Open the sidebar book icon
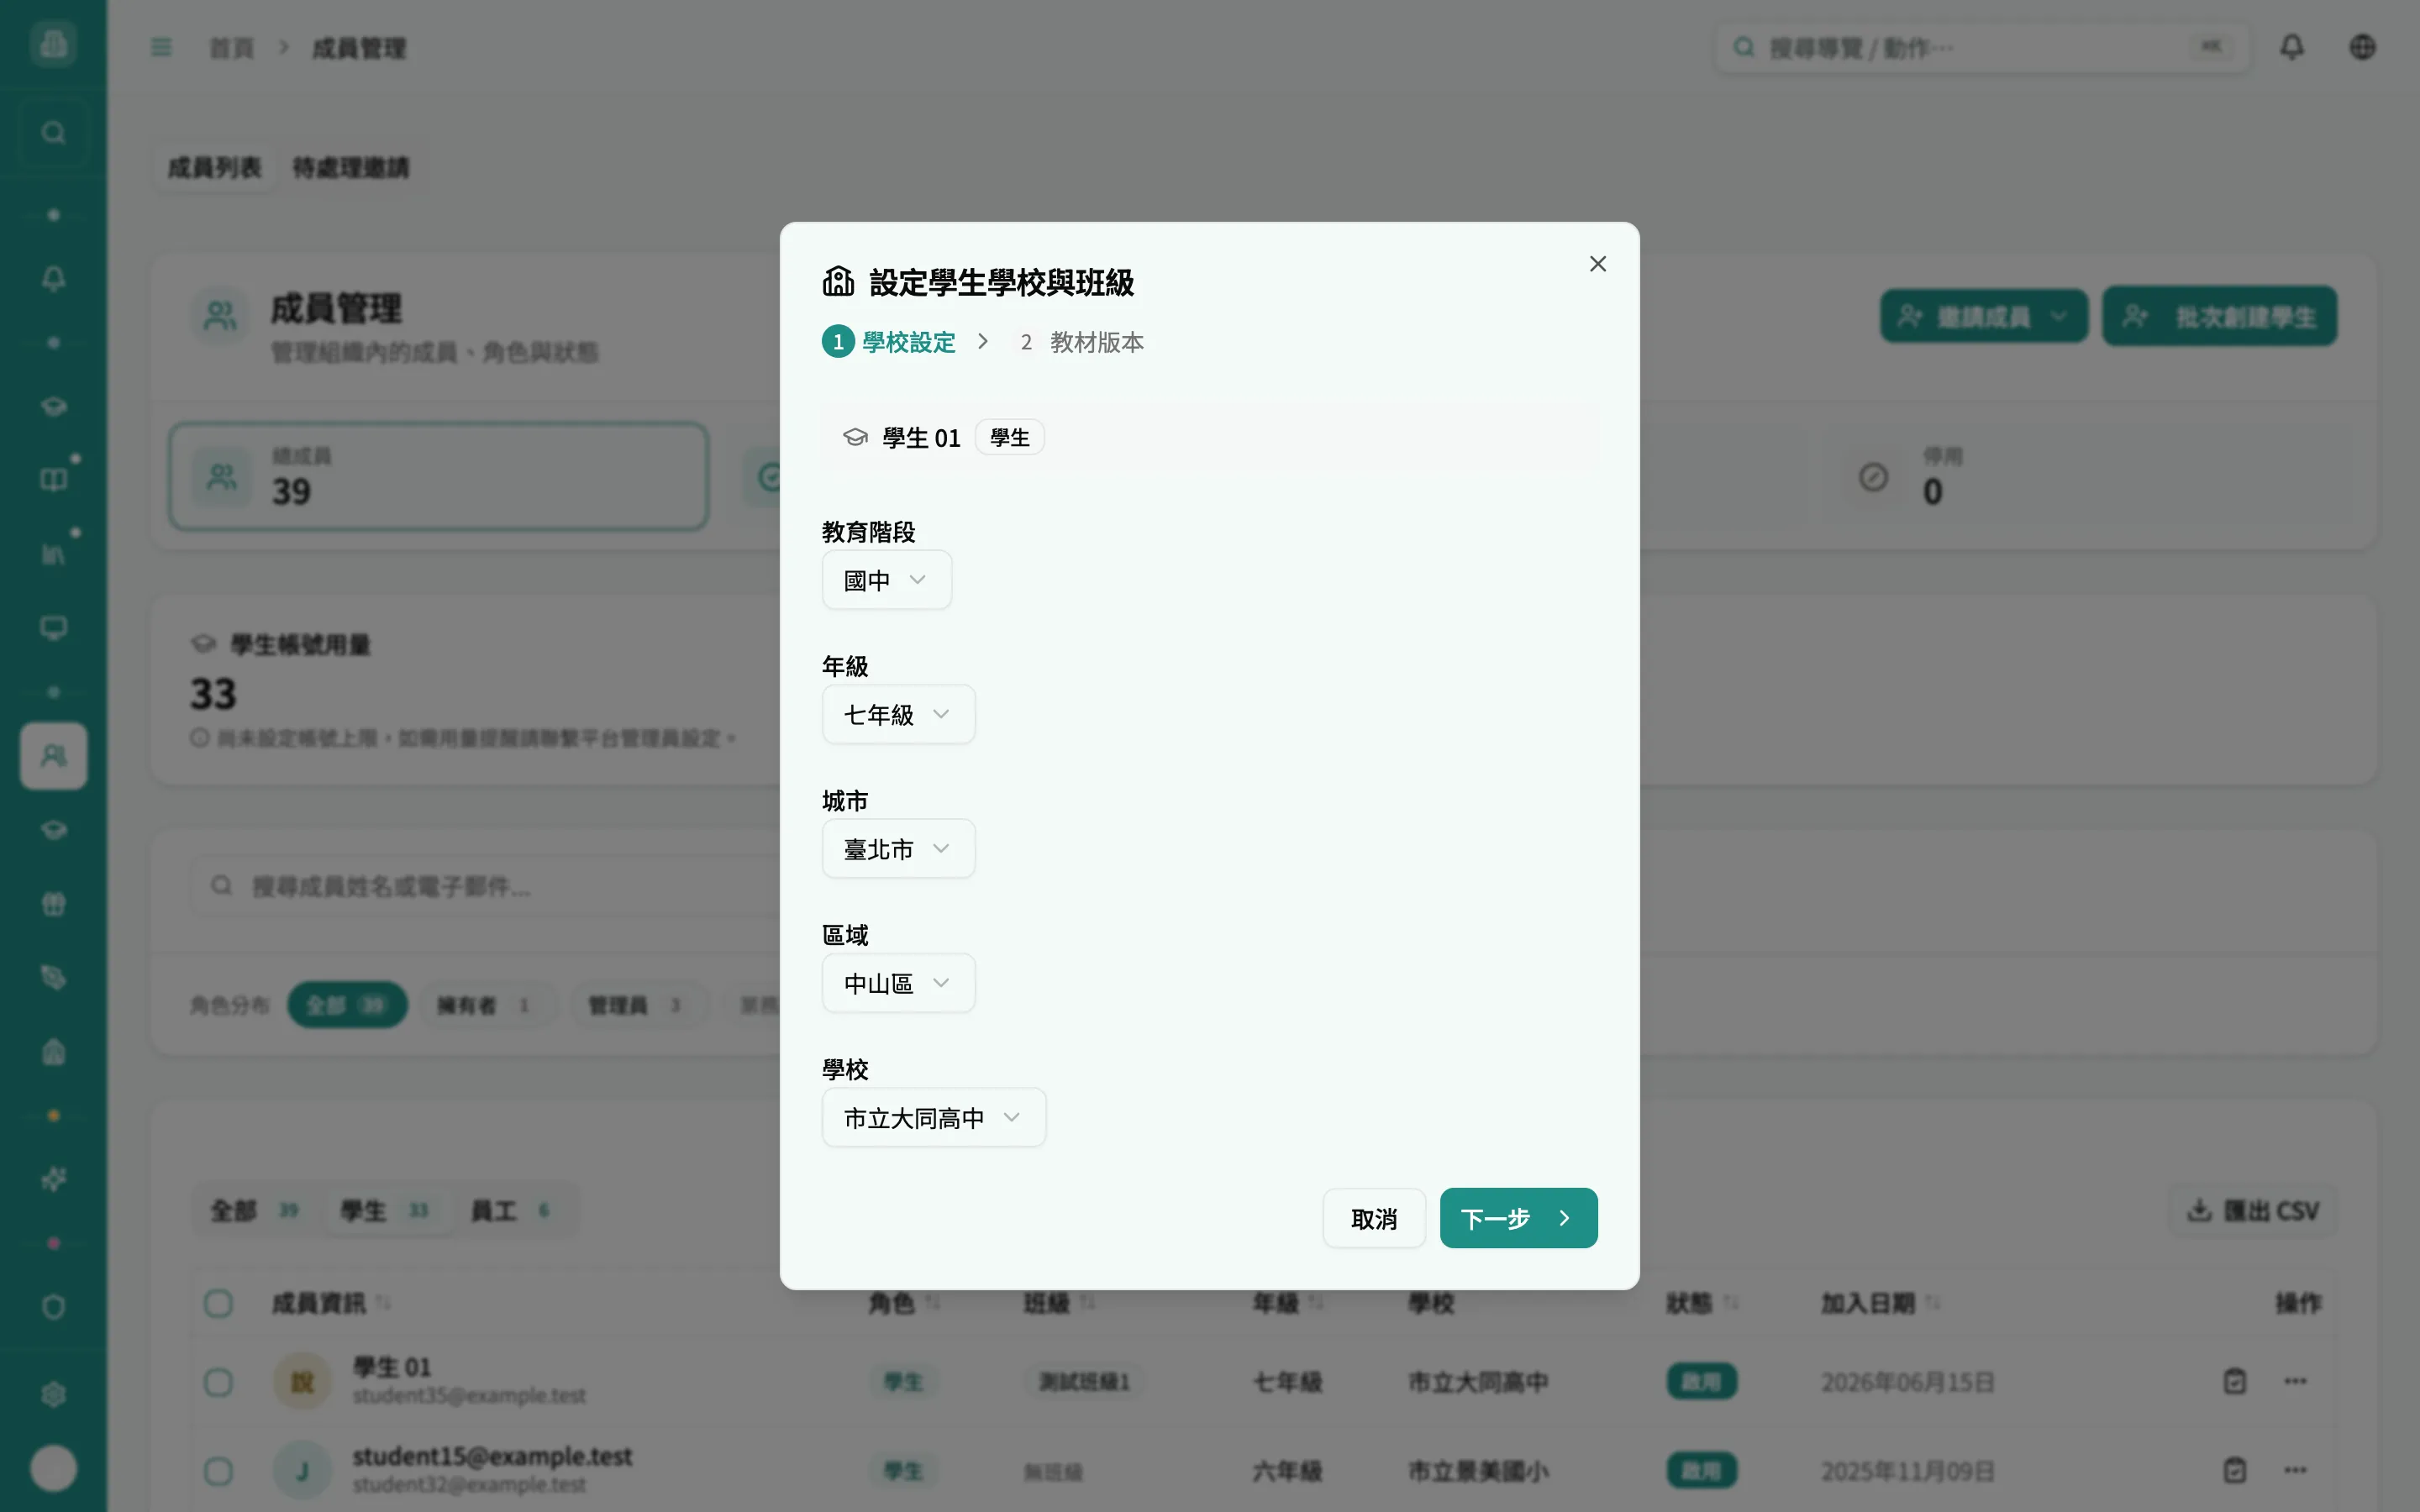This screenshot has height=1512, width=2420. [54, 480]
